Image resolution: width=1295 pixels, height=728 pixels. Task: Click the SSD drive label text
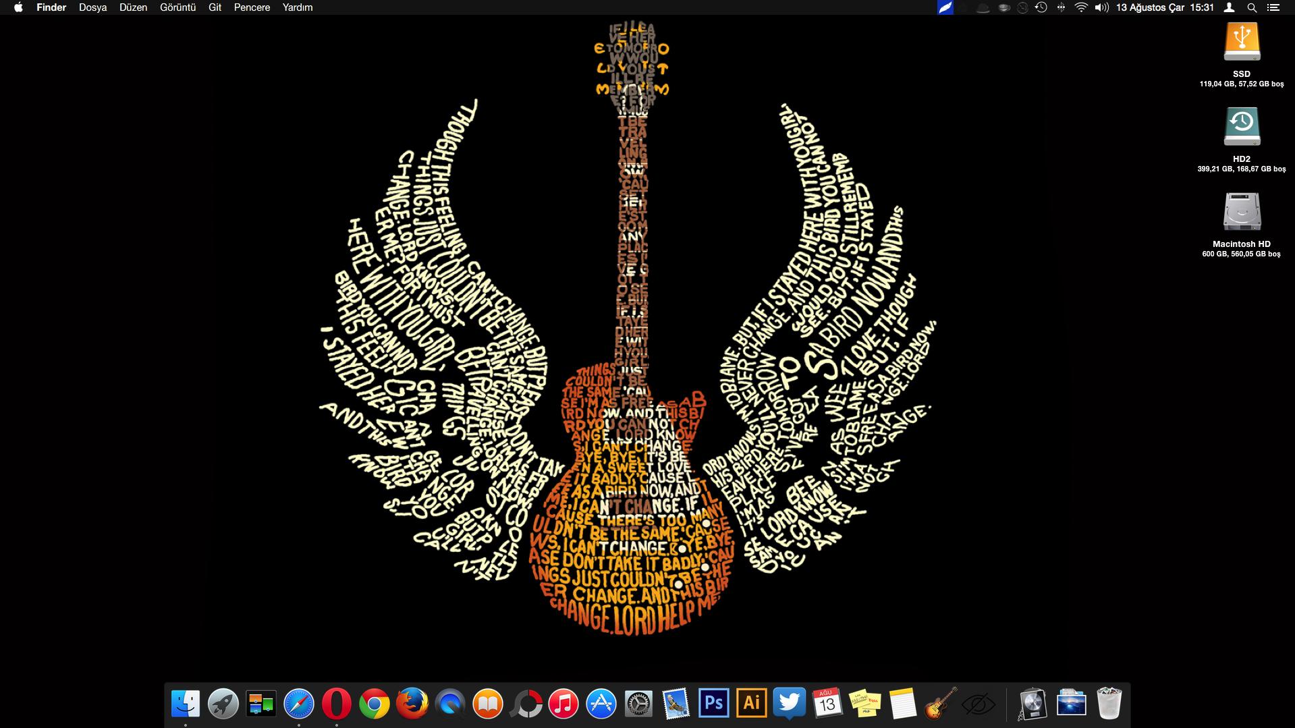1242,74
